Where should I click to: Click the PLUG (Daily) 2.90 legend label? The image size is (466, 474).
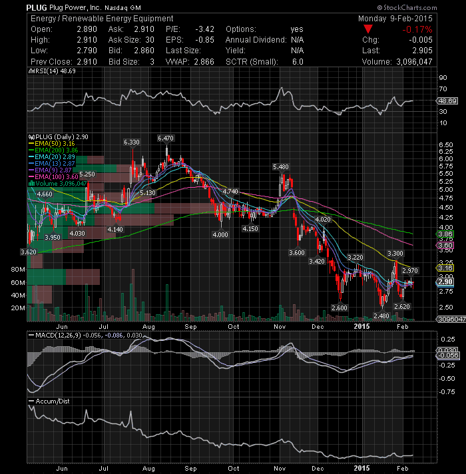pos(59,137)
